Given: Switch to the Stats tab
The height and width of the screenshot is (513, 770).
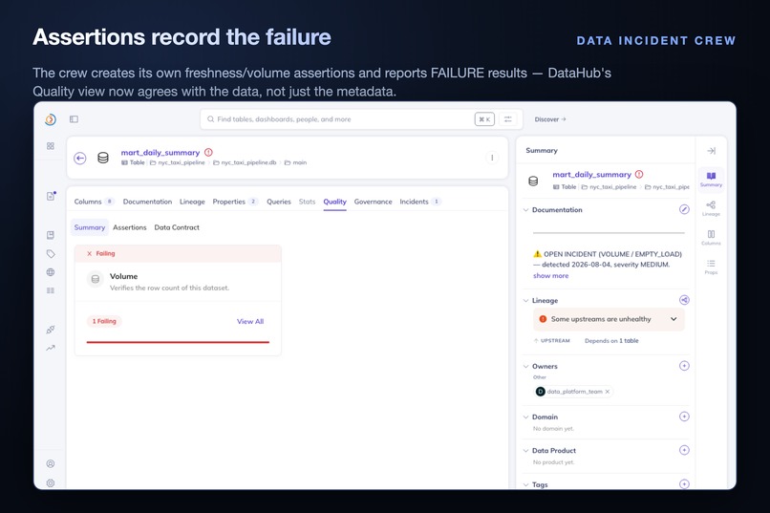Looking at the screenshot, I should coord(307,202).
